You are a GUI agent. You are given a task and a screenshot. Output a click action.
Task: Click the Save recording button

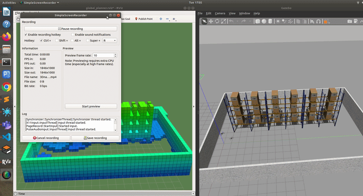pos(95,138)
